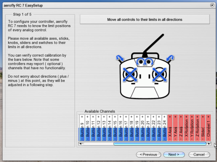Click the horizontal channel scrollbar thumb

pos(160,143)
